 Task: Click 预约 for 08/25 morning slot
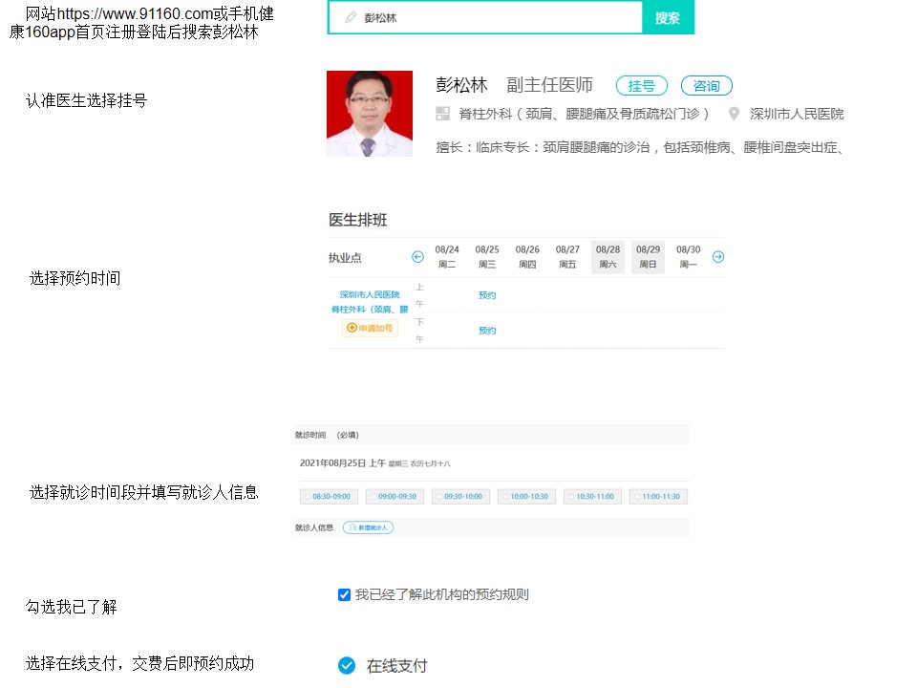click(x=487, y=295)
